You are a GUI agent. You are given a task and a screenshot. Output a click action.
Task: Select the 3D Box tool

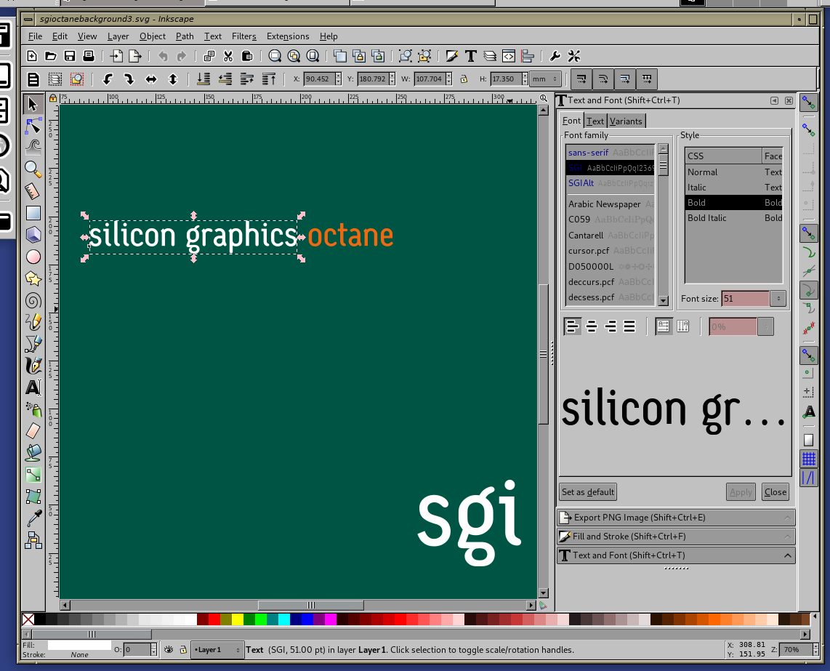tap(33, 235)
